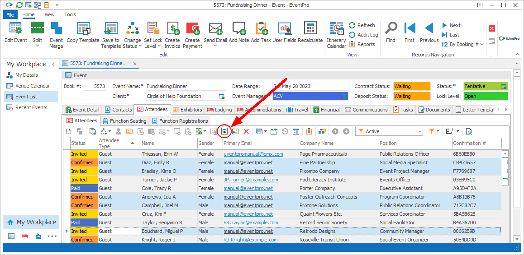Open the Event Detail tab

82,110
